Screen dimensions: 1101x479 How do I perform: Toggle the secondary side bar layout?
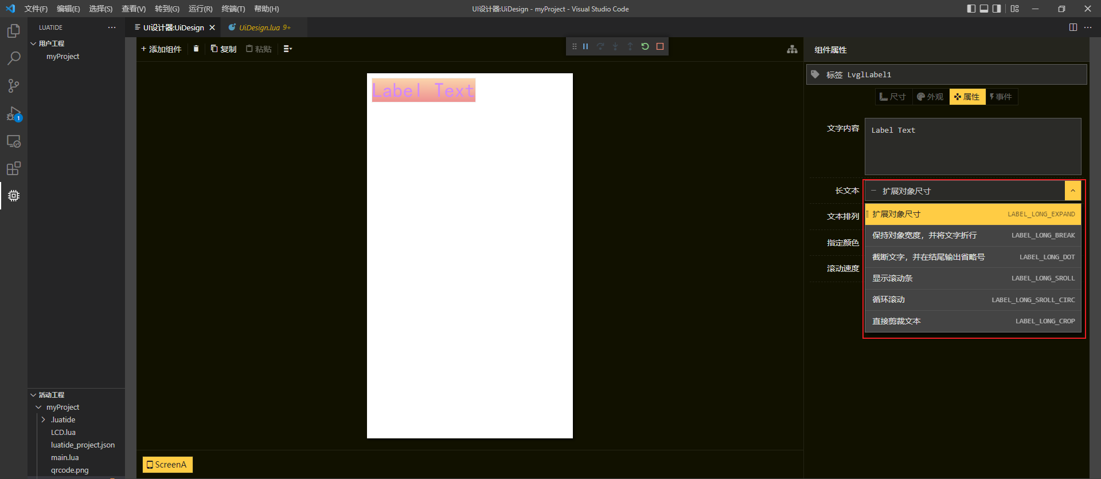pyautogui.click(x=997, y=9)
